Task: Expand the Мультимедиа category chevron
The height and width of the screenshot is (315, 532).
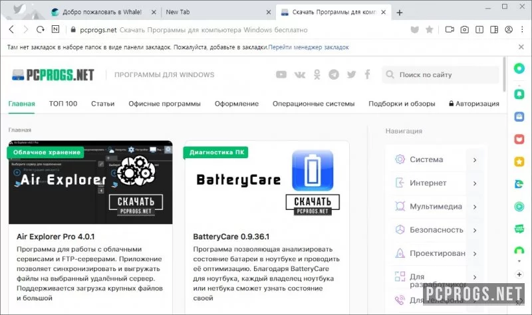Action: 475,207
